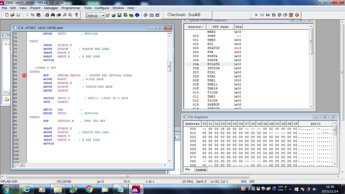Viewport: 345px width, 194px height.
Task: Open the Configure menu
Action: [102, 8]
